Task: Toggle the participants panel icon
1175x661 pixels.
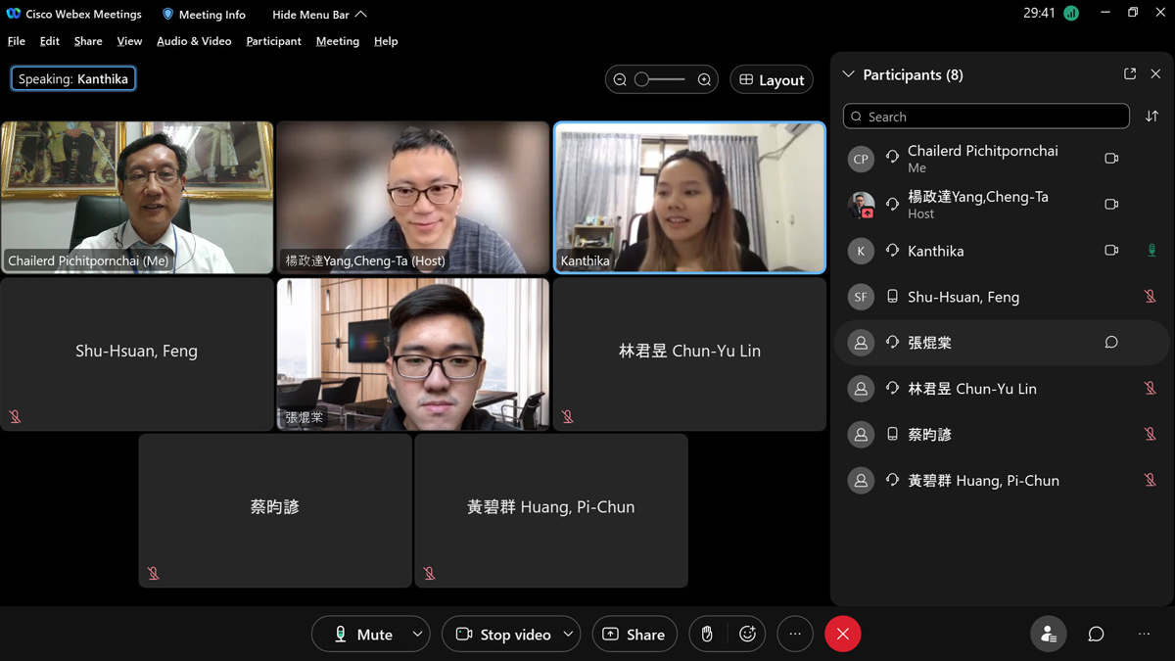Action: tap(1049, 635)
